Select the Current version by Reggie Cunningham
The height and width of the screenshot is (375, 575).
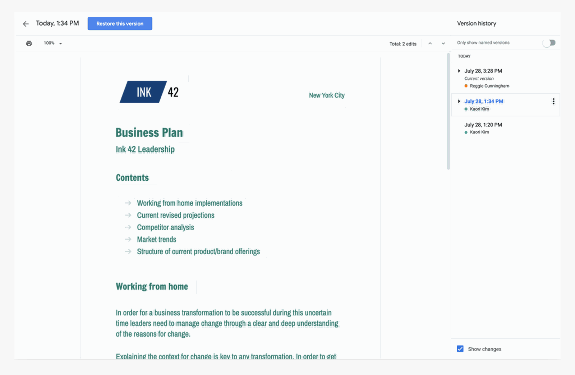pos(483,71)
